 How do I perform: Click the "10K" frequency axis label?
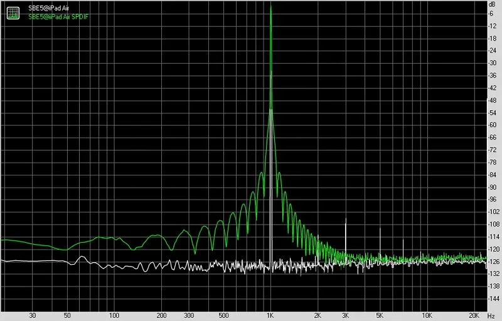pyautogui.click(x=427, y=315)
